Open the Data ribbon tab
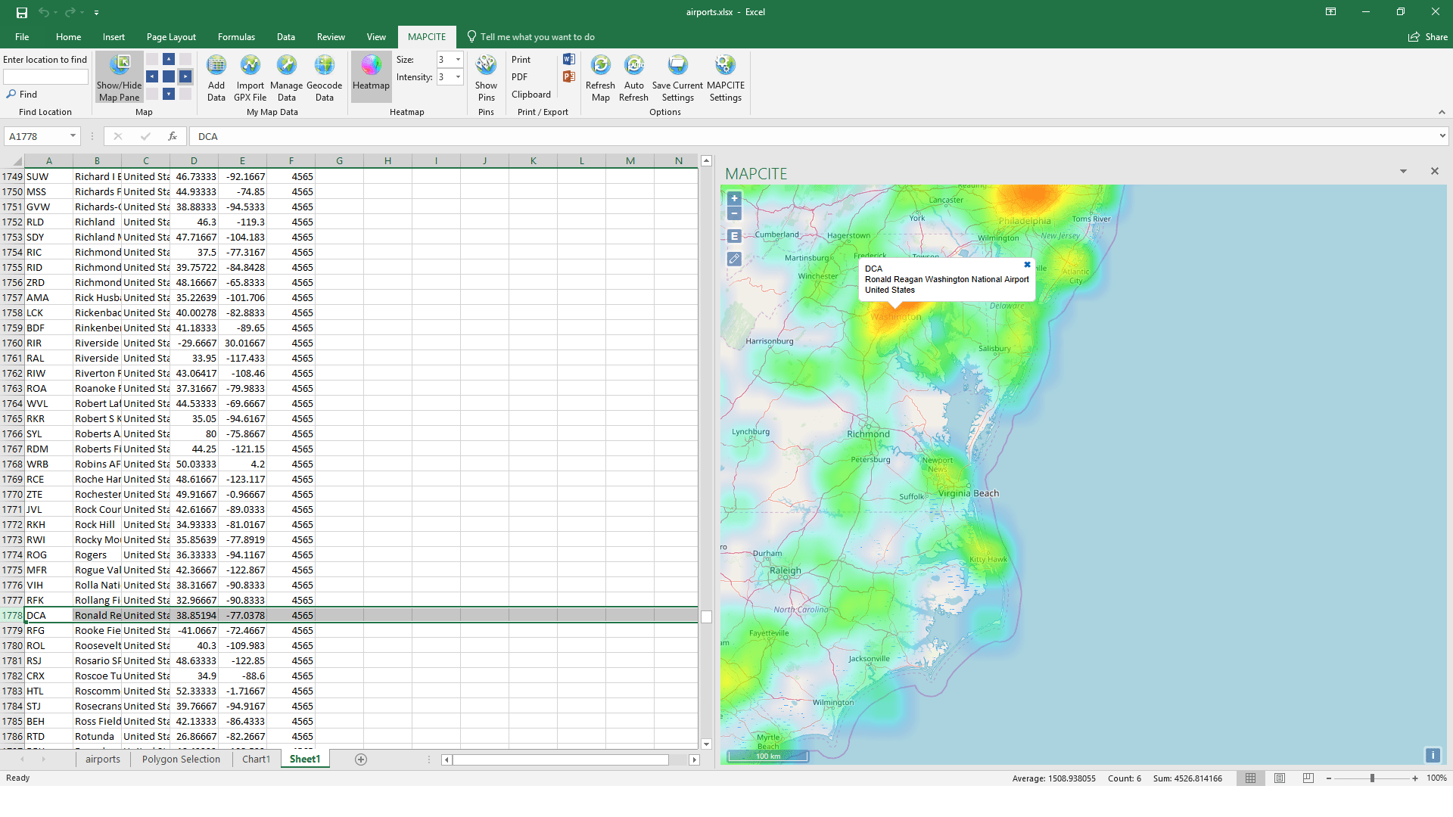The image size is (1453, 817). point(286,37)
